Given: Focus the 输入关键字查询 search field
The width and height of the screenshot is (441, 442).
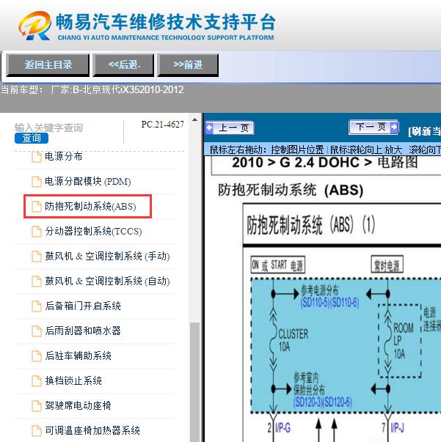Looking at the screenshot, I should 48,128.
